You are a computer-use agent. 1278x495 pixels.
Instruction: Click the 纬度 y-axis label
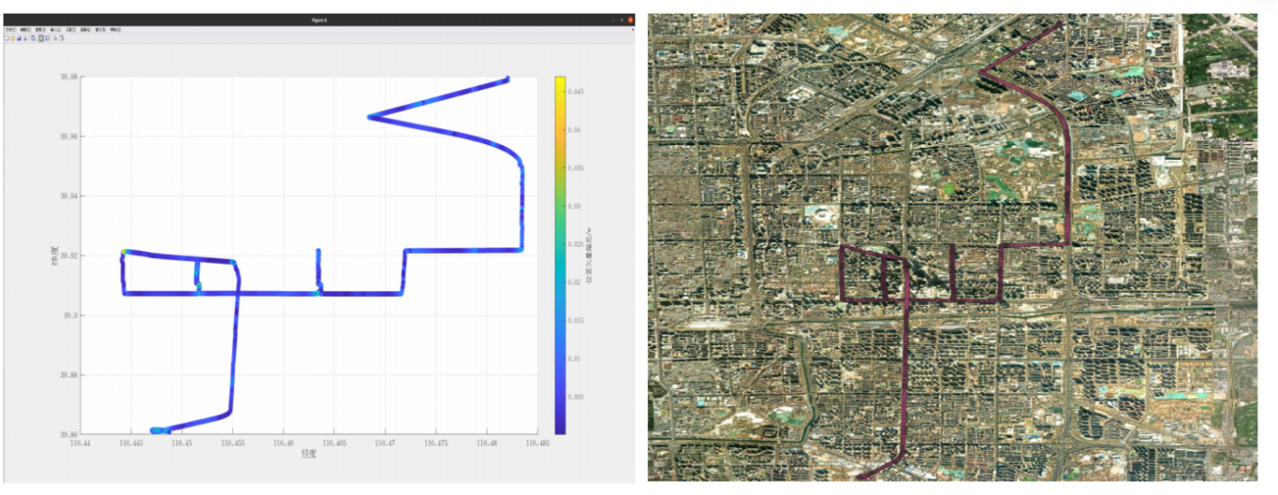pyautogui.click(x=57, y=255)
